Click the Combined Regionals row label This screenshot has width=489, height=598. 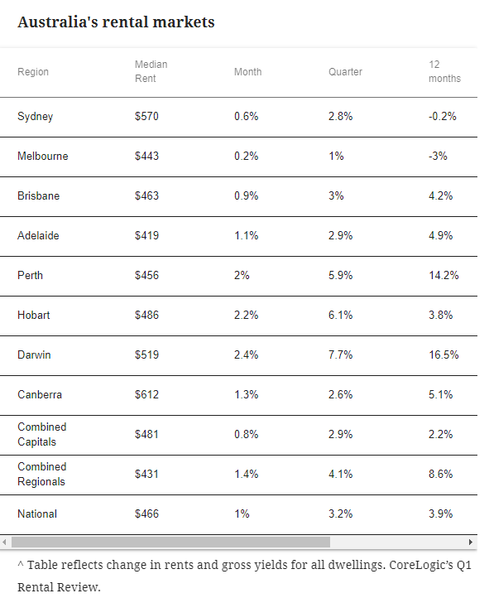tap(42, 474)
